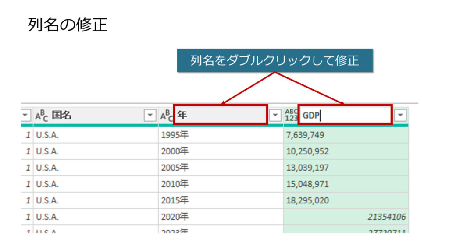Click the slide title 列名の修正

click(x=67, y=24)
